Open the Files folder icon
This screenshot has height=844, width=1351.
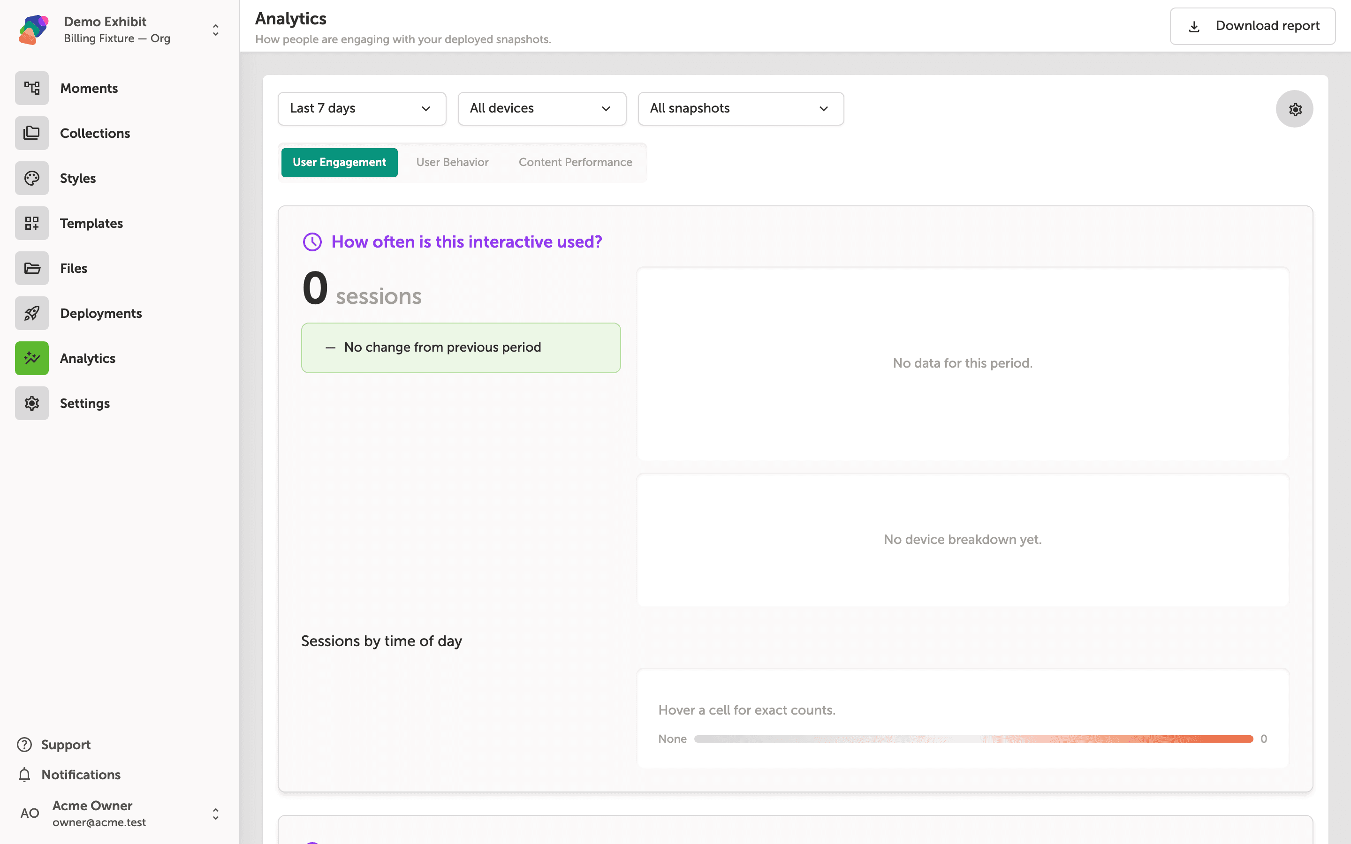pyautogui.click(x=32, y=268)
